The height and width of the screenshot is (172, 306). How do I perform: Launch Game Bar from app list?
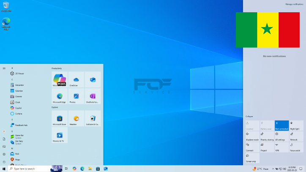19,137
